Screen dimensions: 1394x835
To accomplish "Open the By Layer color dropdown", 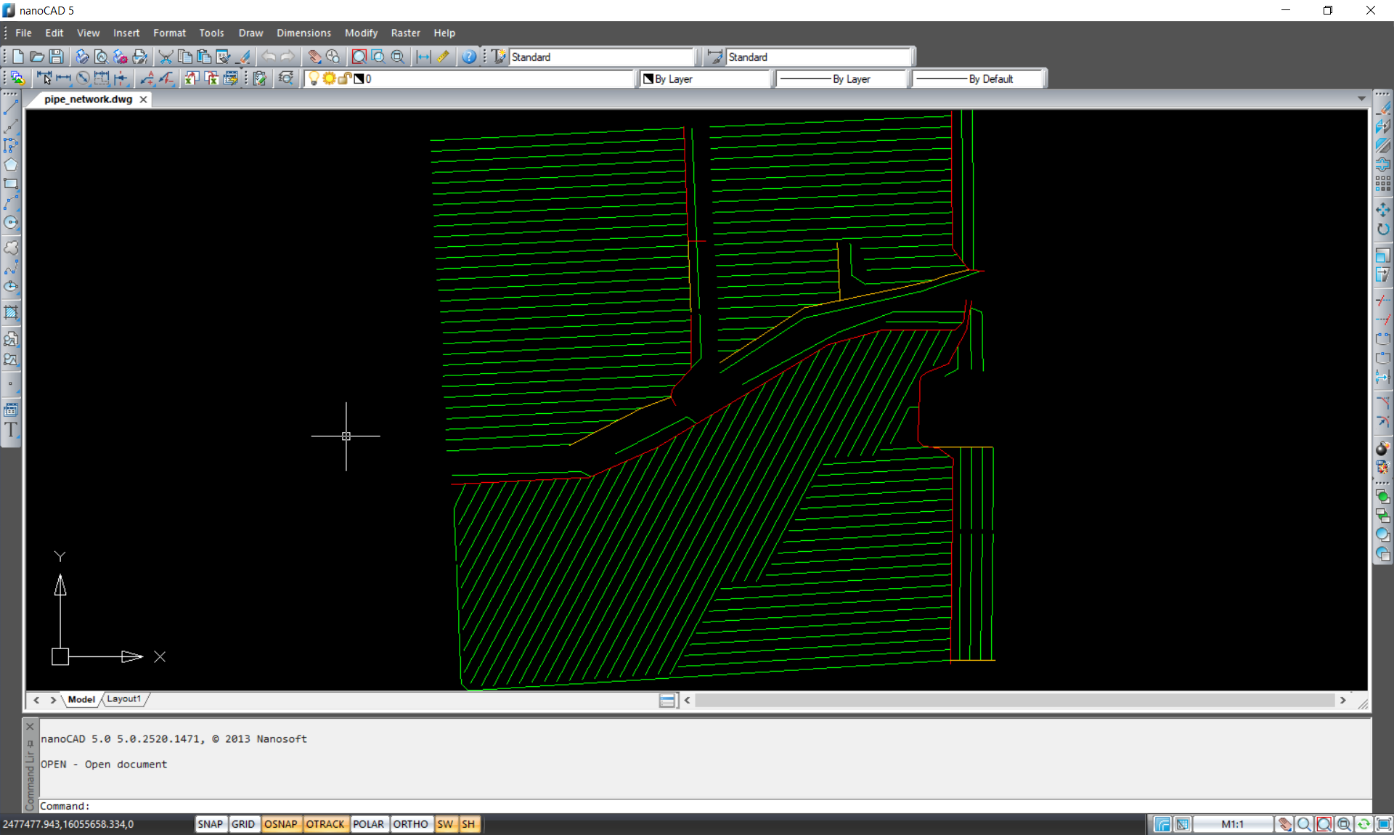I will 704,78.
